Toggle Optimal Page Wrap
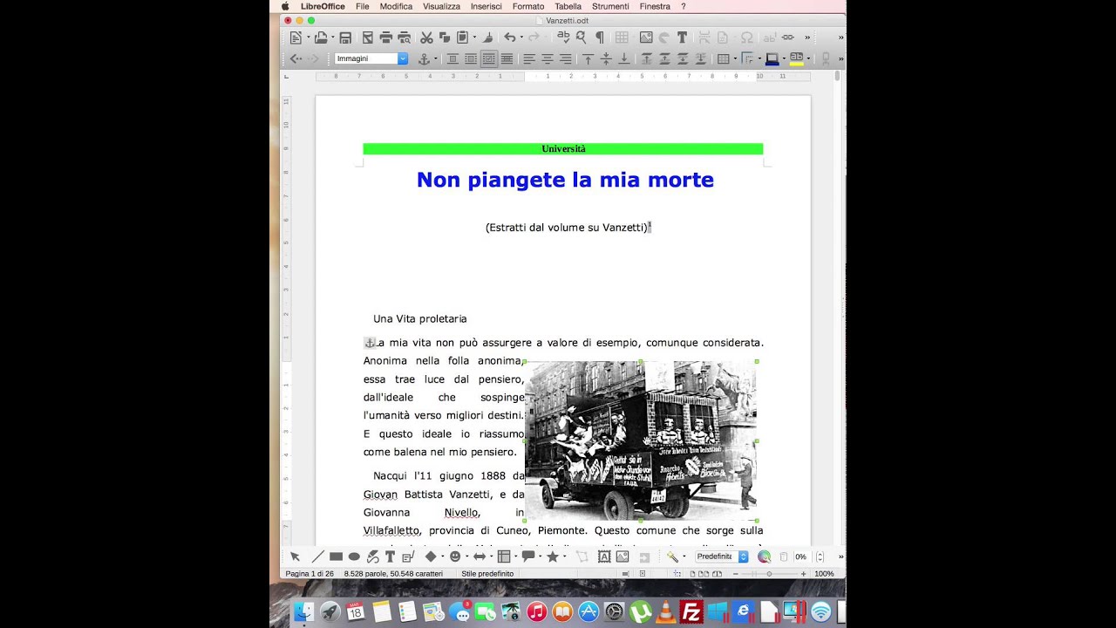 click(489, 58)
